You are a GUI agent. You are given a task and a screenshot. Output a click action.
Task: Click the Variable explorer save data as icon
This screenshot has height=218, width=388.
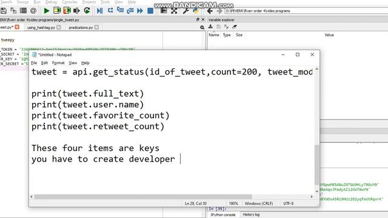[226, 27]
